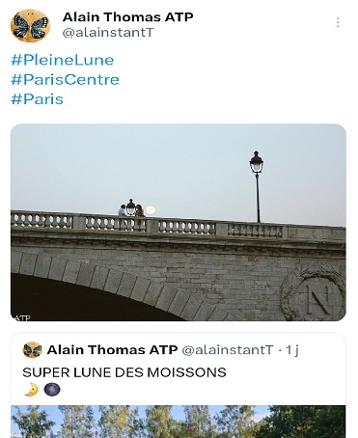
Task: Click the quoted tweet @alainstantT handle
Action: pos(228,350)
